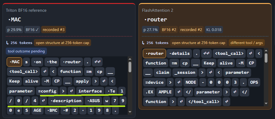This screenshot has width=275, height=119.
Task: Click <tool_call> token in Triton card
Action: [x=23, y=71]
